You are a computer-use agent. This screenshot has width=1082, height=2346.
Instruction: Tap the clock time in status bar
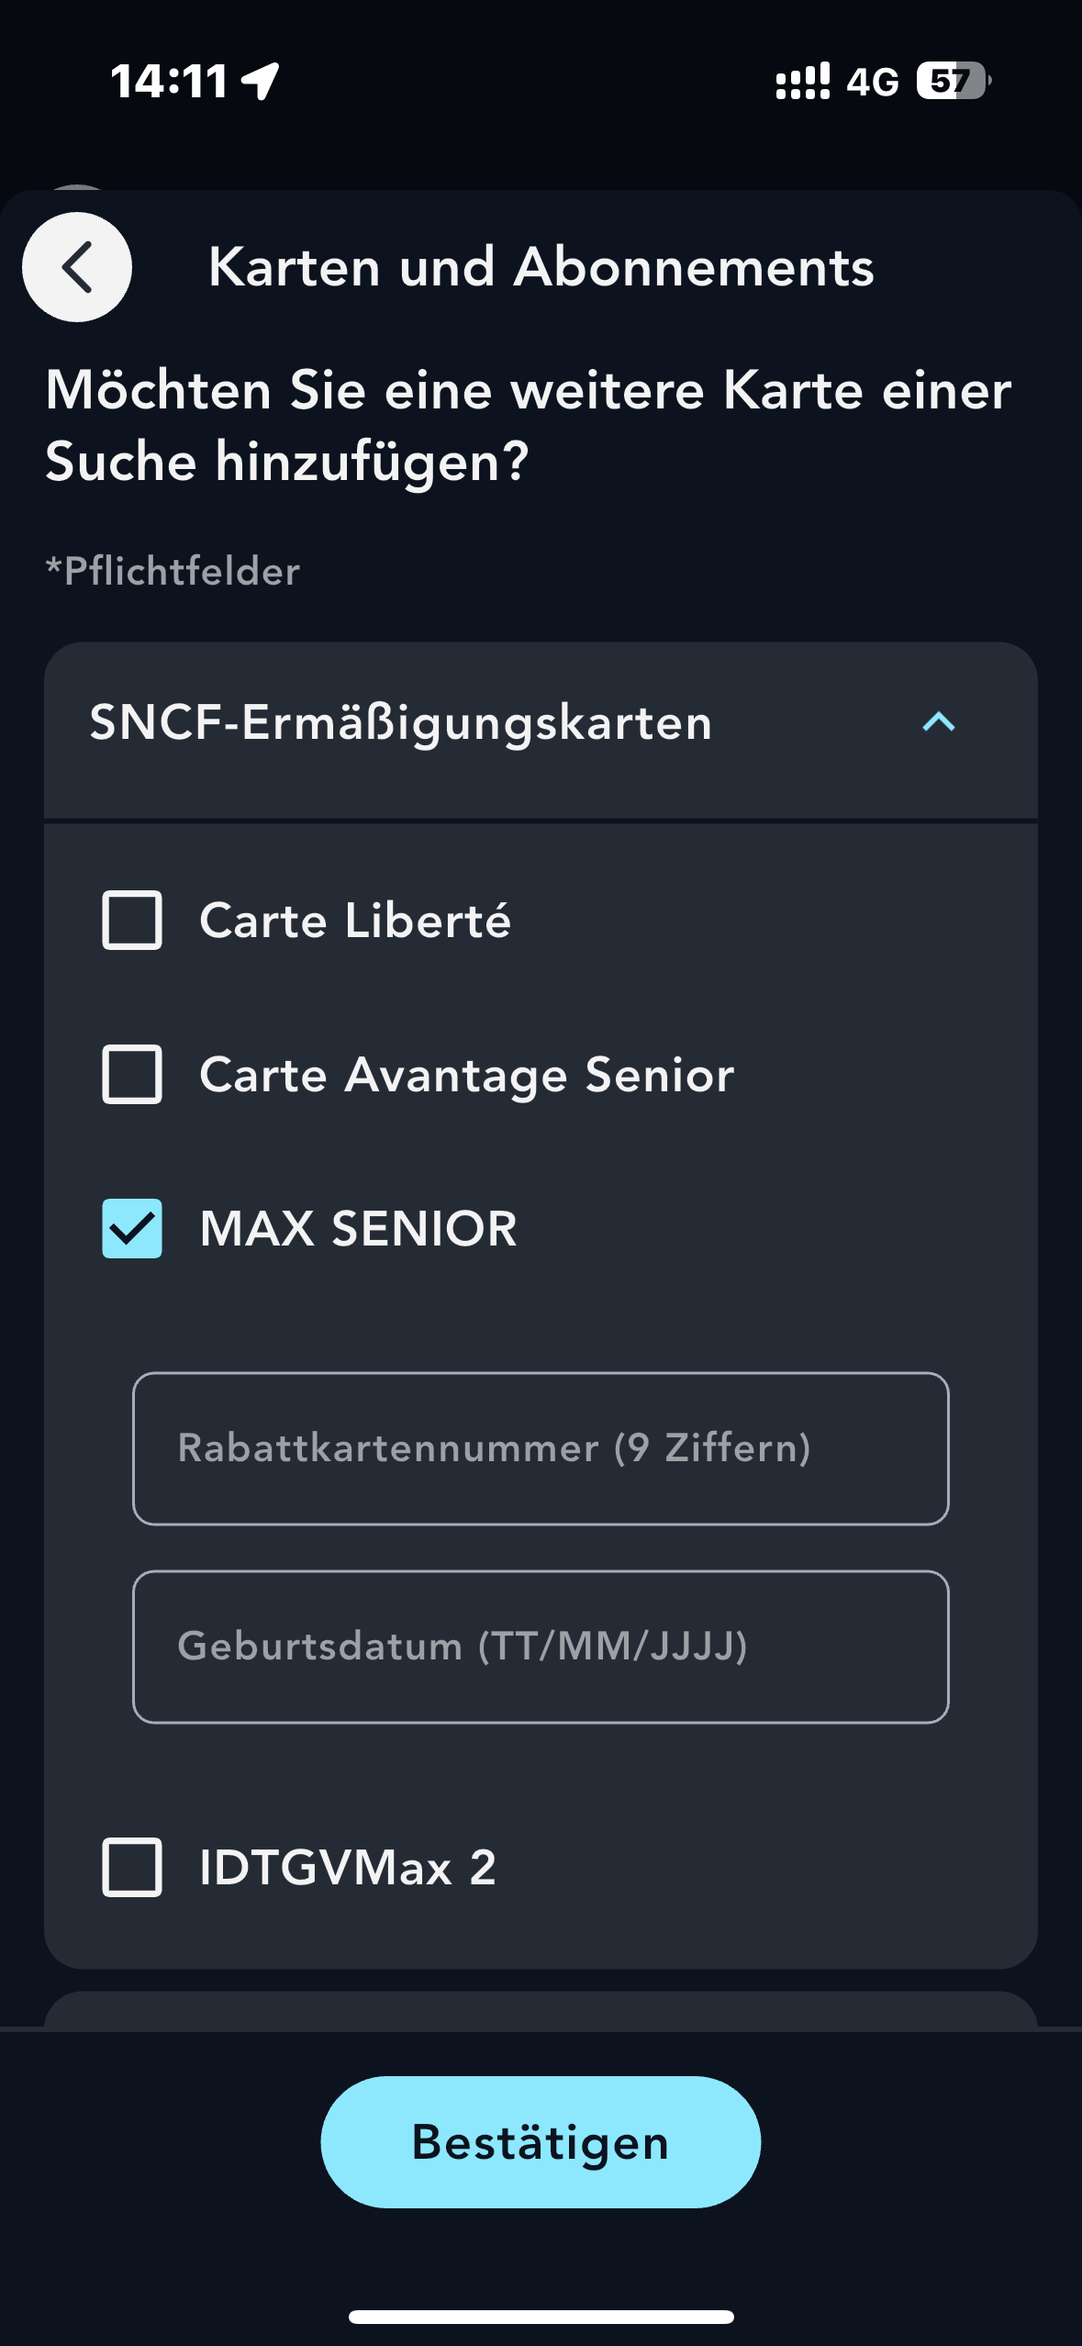pyautogui.click(x=169, y=81)
